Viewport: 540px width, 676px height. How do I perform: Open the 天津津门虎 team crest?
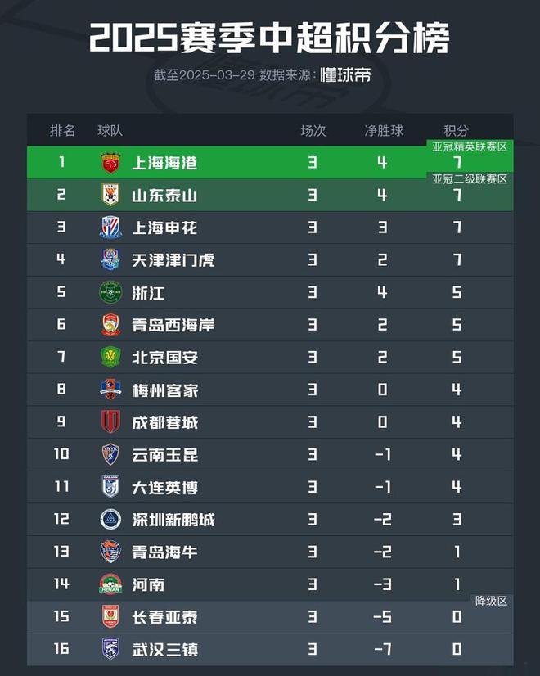[110, 259]
